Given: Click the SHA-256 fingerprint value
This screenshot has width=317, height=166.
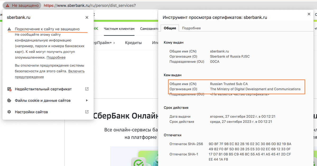Looking at the screenshot, I should 250,146.
